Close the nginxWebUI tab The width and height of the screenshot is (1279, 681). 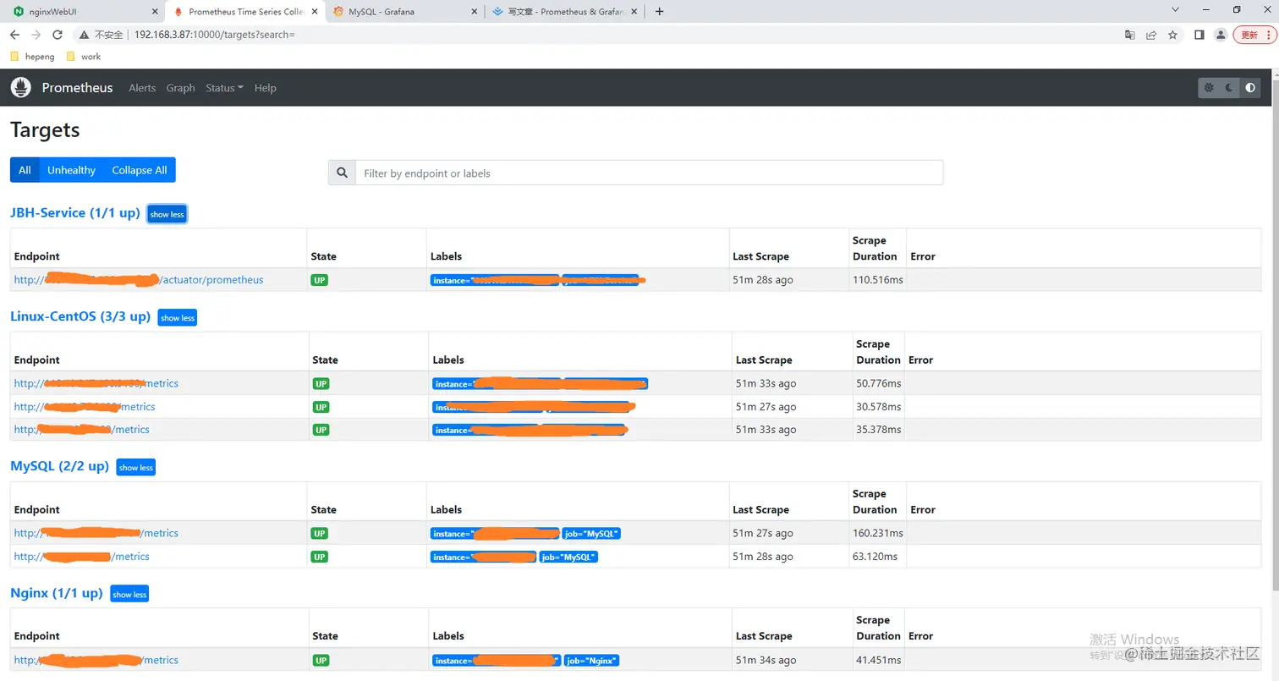point(154,11)
